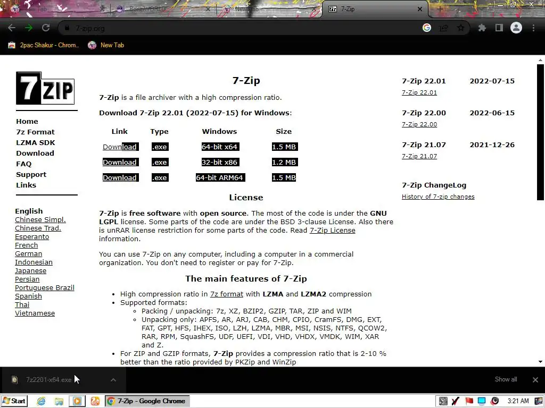
Task: Open the New Tab bookmark
Action: [x=106, y=45]
